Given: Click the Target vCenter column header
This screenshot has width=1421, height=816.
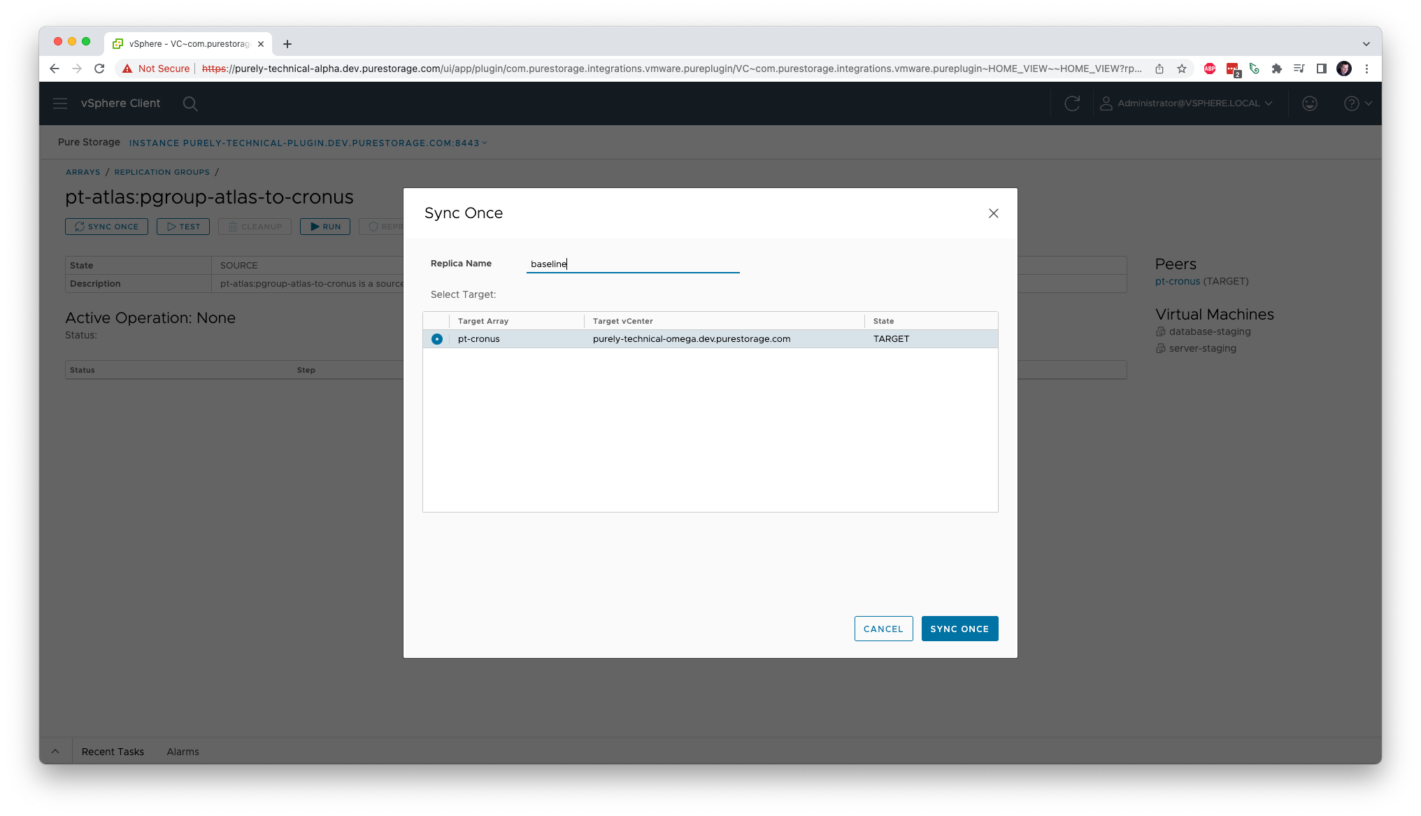Looking at the screenshot, I should click(623, 321).
